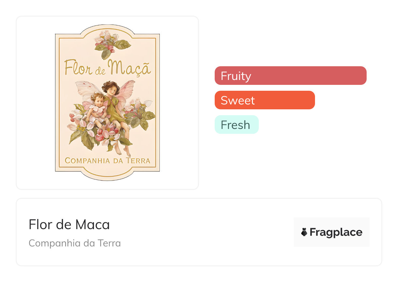Click the "Flor de Maca" perfume title
The width and height of the screenshot is (398, 282).
click(x=69, y=224)
